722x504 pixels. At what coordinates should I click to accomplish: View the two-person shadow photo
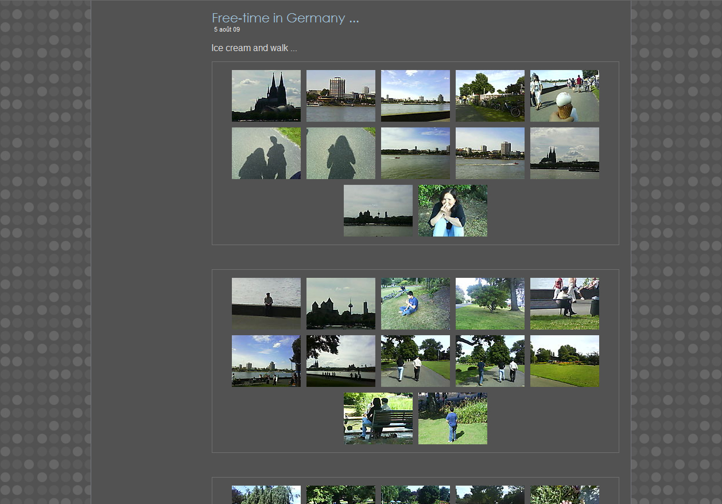coord(266,153)
